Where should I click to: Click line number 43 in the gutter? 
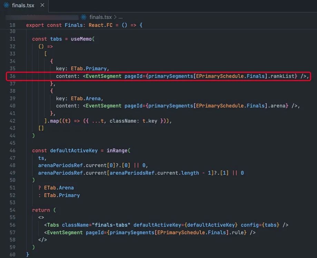click(12, 128)
